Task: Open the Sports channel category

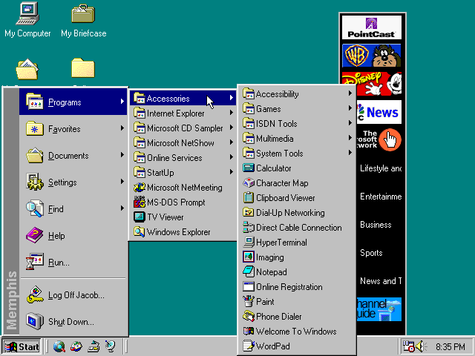Action: coord(371,253)
